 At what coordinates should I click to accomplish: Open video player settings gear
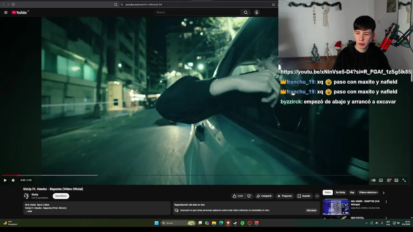389,180
